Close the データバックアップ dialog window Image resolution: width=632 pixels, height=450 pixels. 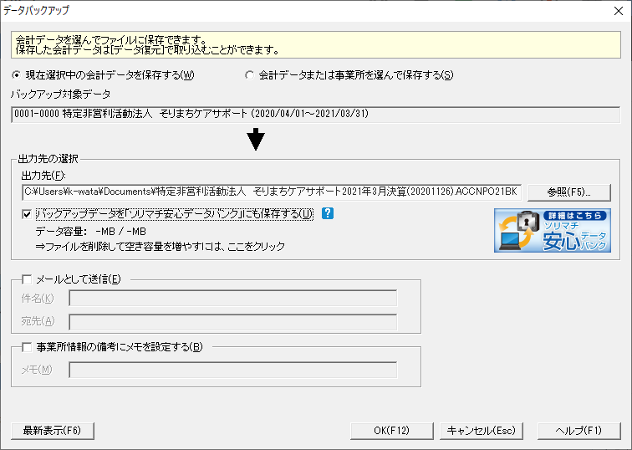coord(614,11)
